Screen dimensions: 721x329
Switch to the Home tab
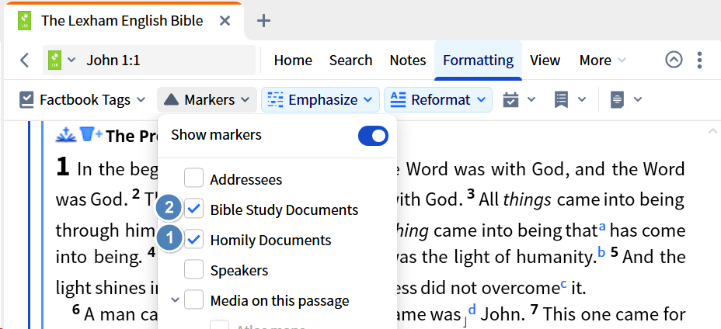(x=293, y=61)
